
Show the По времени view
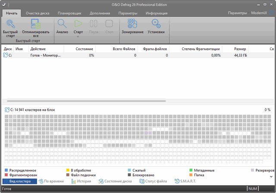pyautogui.click(x=51, y=181)
